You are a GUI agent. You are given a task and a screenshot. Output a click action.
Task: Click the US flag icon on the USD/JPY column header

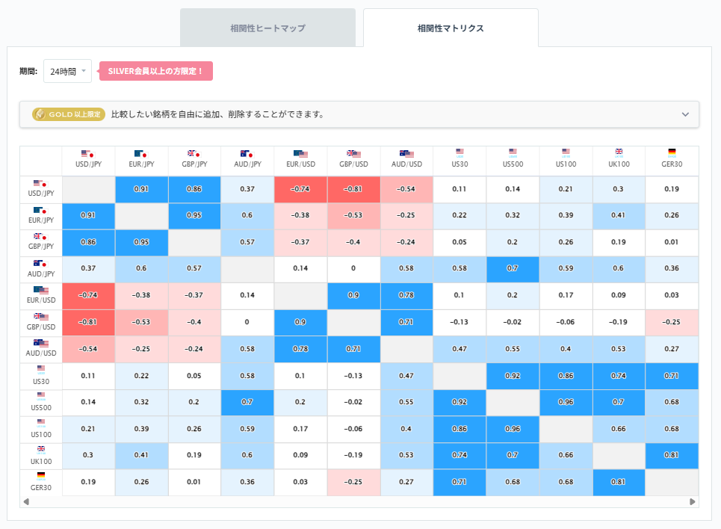pos(87,152)
